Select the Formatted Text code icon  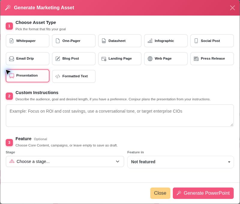point(58,76)
